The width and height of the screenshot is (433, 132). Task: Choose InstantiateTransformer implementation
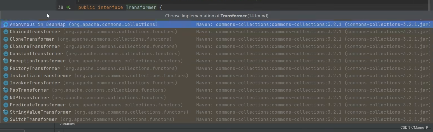[216, 75]
